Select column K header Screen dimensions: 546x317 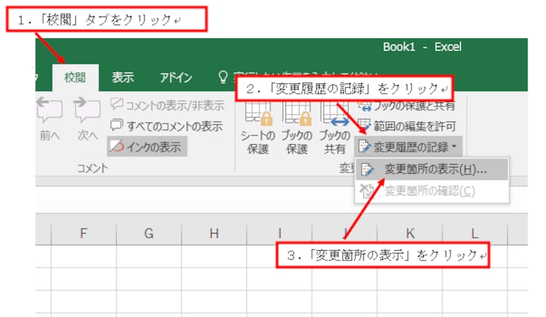pos(410,233)
